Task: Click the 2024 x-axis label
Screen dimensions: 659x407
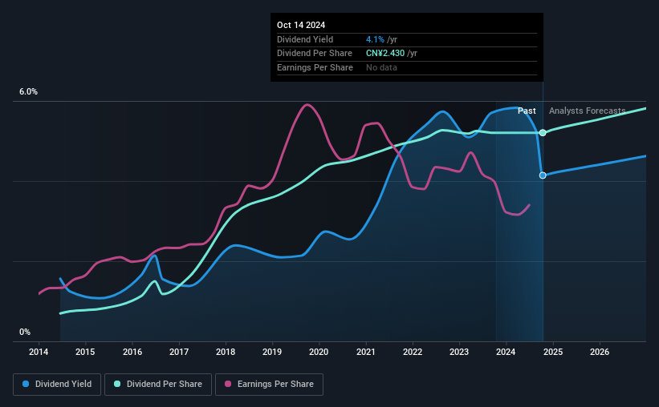Action: 506,352
